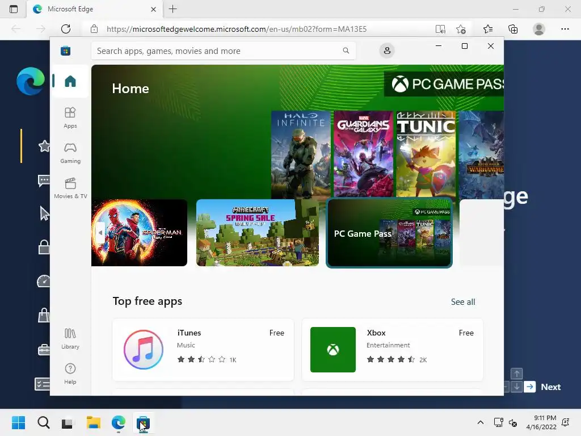Open the Store user account profile icon

[x=387, y=51]
